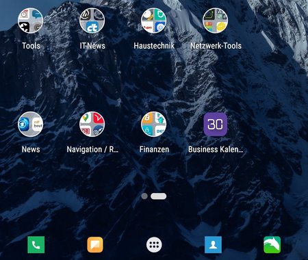The width and height of the screenshot is (308, 260).
Task: Tap the Finanzen label text
Action: click(154, 149)
